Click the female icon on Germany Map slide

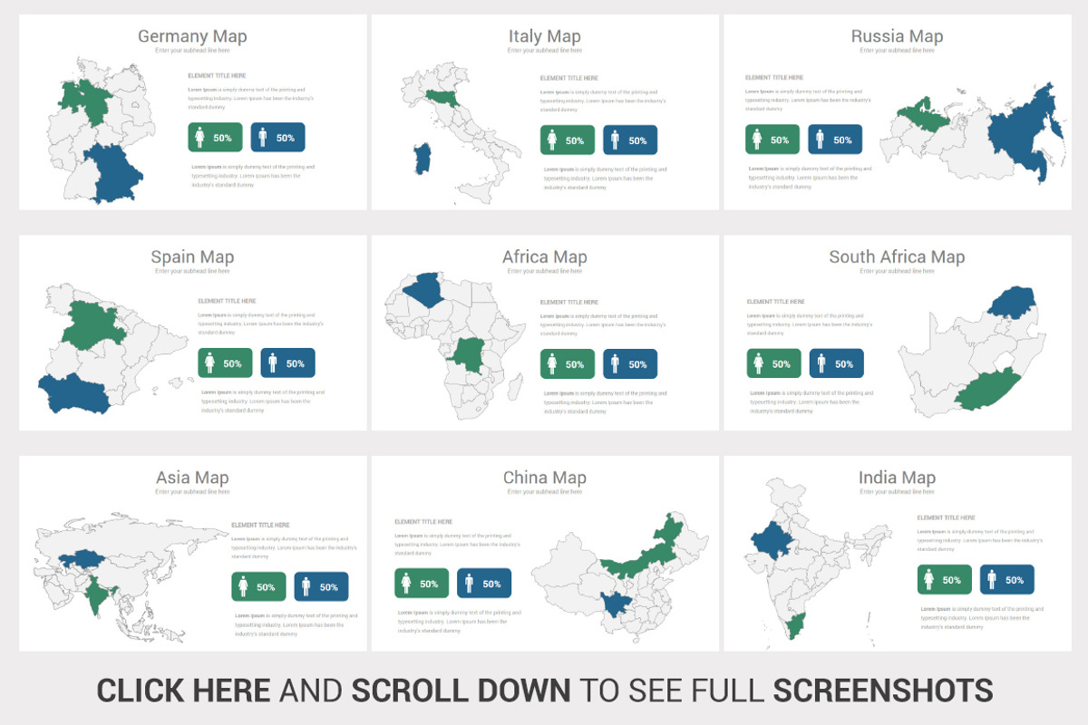pos(199,138)
